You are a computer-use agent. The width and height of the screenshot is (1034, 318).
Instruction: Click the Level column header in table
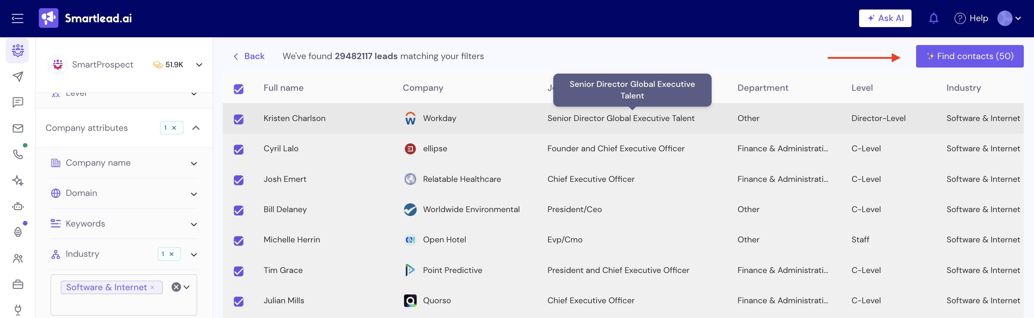click(x=862, y=88)
